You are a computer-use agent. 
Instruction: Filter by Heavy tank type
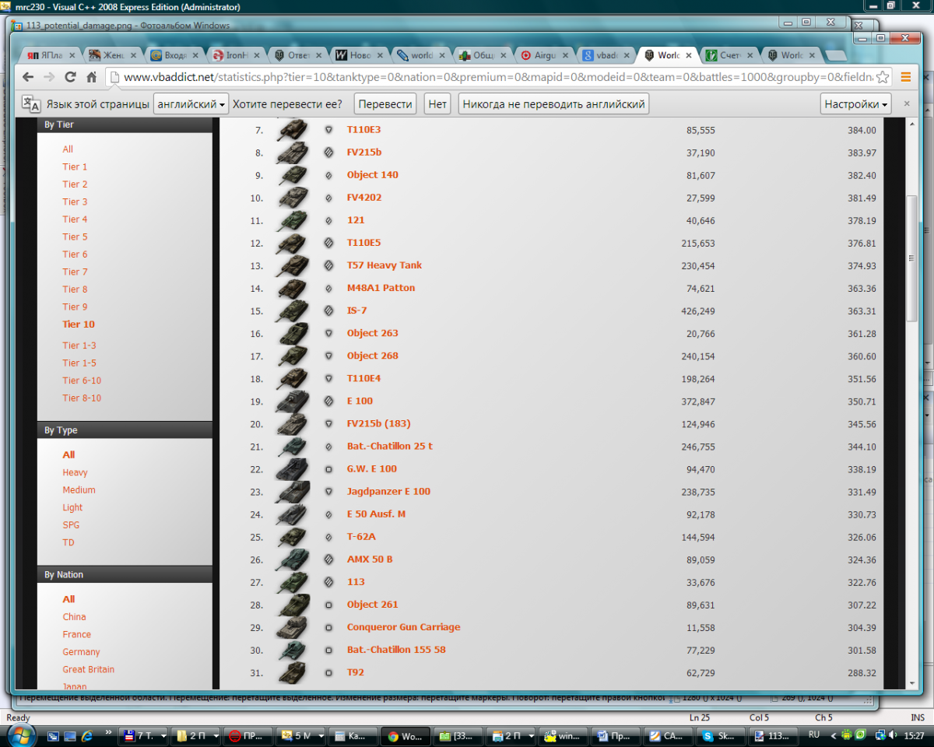[x=75, y=472]
